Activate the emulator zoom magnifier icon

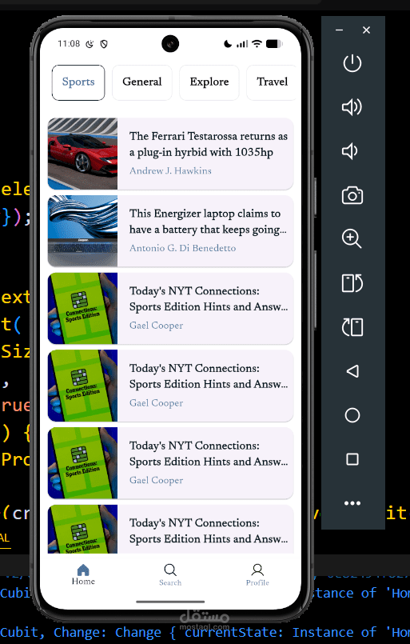352,238
